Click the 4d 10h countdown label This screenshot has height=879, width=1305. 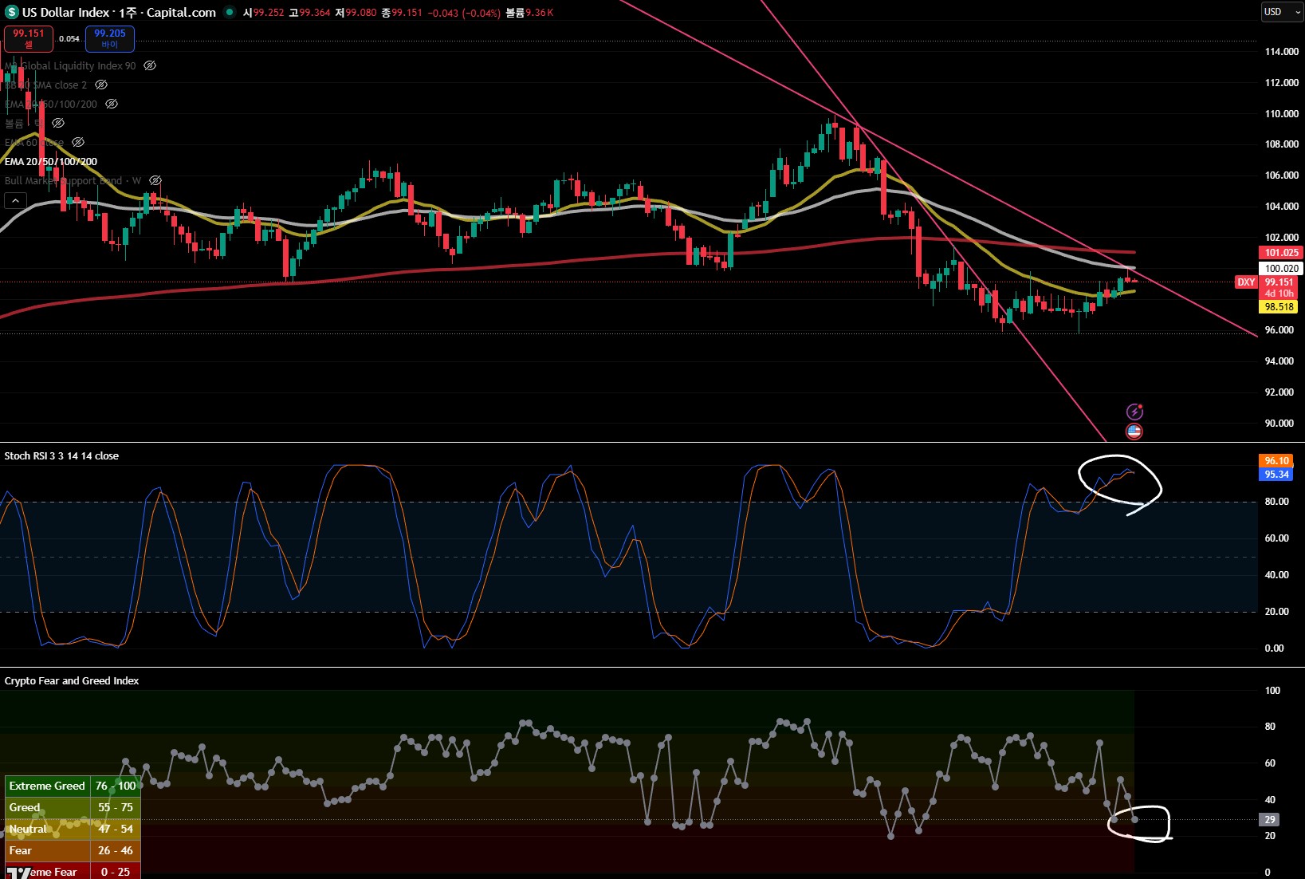(x=1279, y=294)
